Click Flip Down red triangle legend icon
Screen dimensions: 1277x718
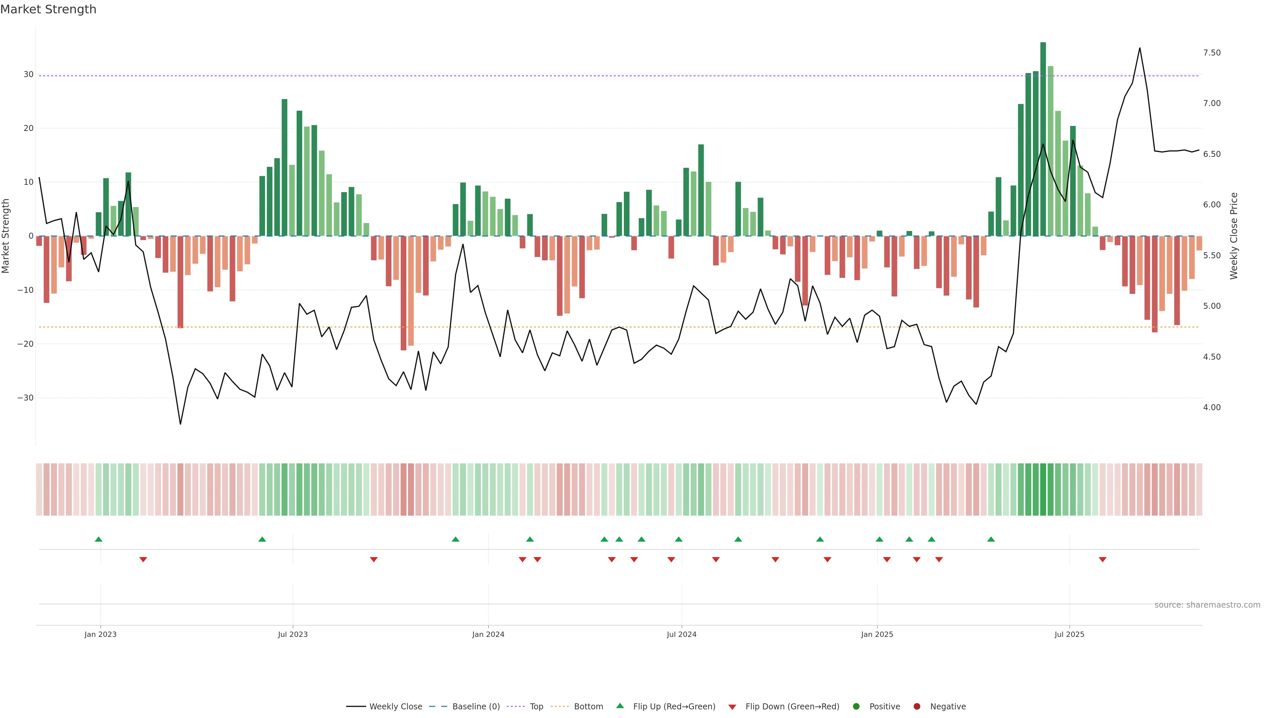tap(732, 707)
